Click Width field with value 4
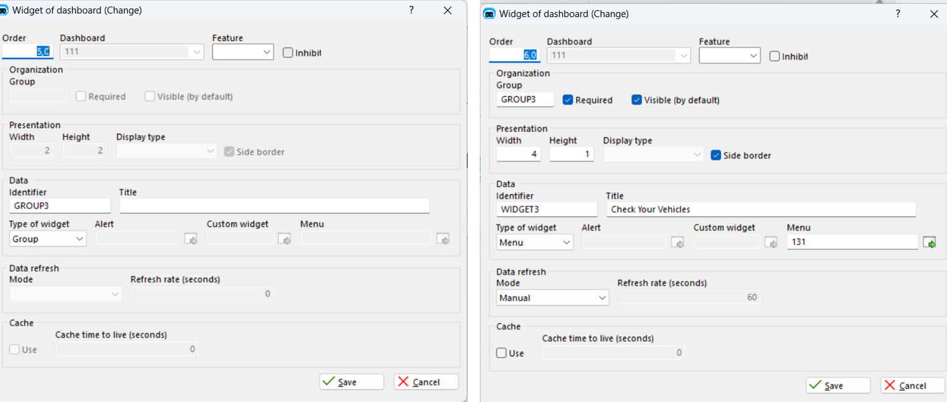947x402 pixels. pyautogui.click(x=518, y=155)
